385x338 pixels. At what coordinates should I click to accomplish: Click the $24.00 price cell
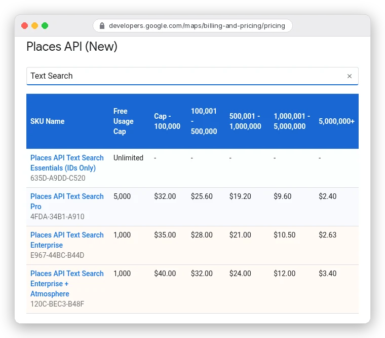[240, 274]
